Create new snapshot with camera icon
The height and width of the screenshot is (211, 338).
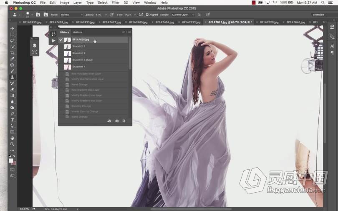coord(117,121)
